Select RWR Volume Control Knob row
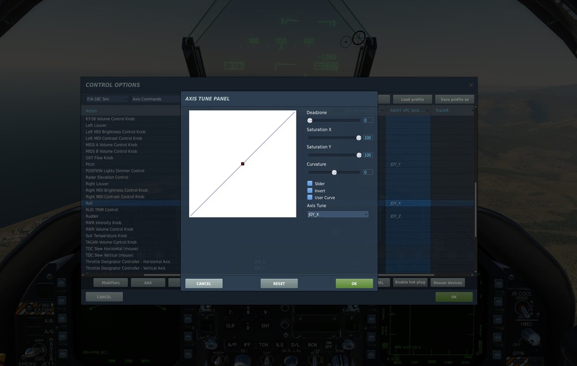 tap(130, 229)
